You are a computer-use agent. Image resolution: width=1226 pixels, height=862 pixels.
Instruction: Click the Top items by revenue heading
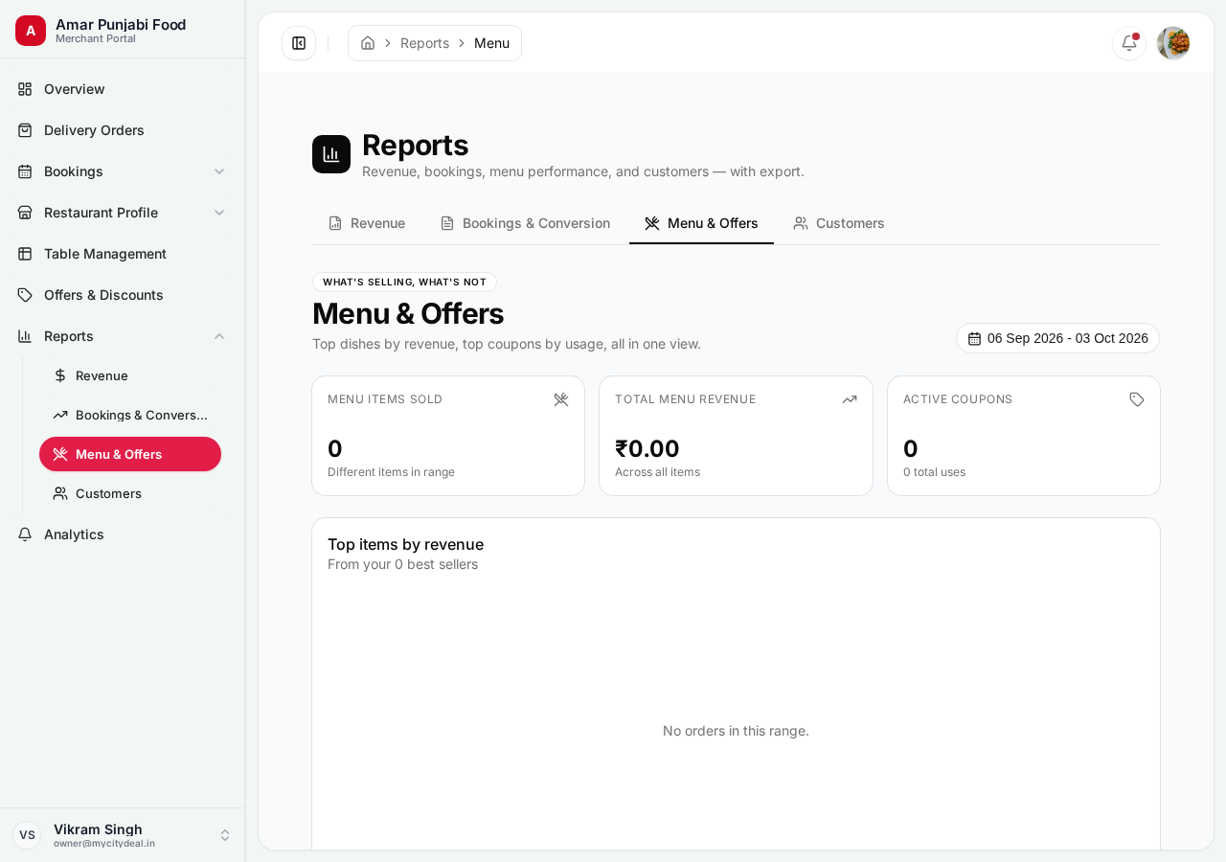(405, 544)
